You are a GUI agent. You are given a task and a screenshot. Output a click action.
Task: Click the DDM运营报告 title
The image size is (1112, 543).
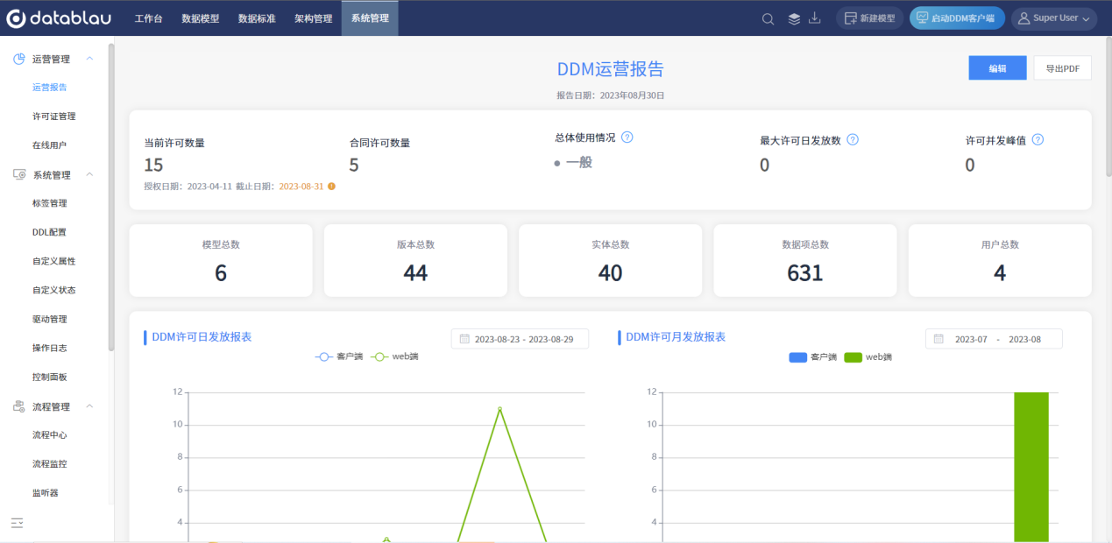pyautogui.click(x=610, y=69)
